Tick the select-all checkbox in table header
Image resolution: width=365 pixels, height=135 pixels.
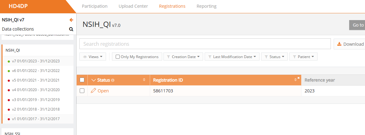click(82, 80)
